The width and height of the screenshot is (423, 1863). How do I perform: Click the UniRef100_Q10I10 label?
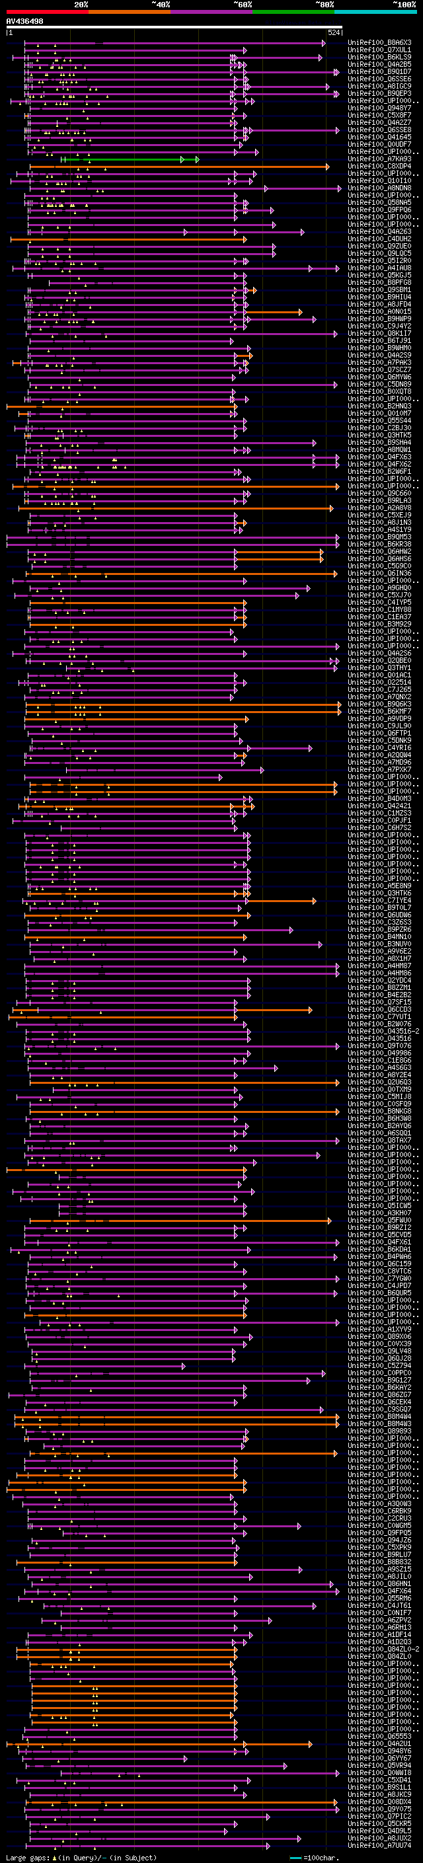(x=379, y=181)
